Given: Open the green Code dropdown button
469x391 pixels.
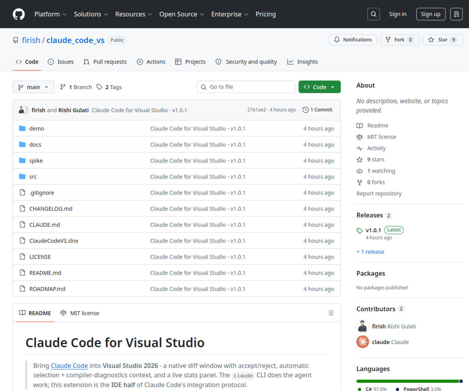Looking at the screenshot, I should (320, 87).
